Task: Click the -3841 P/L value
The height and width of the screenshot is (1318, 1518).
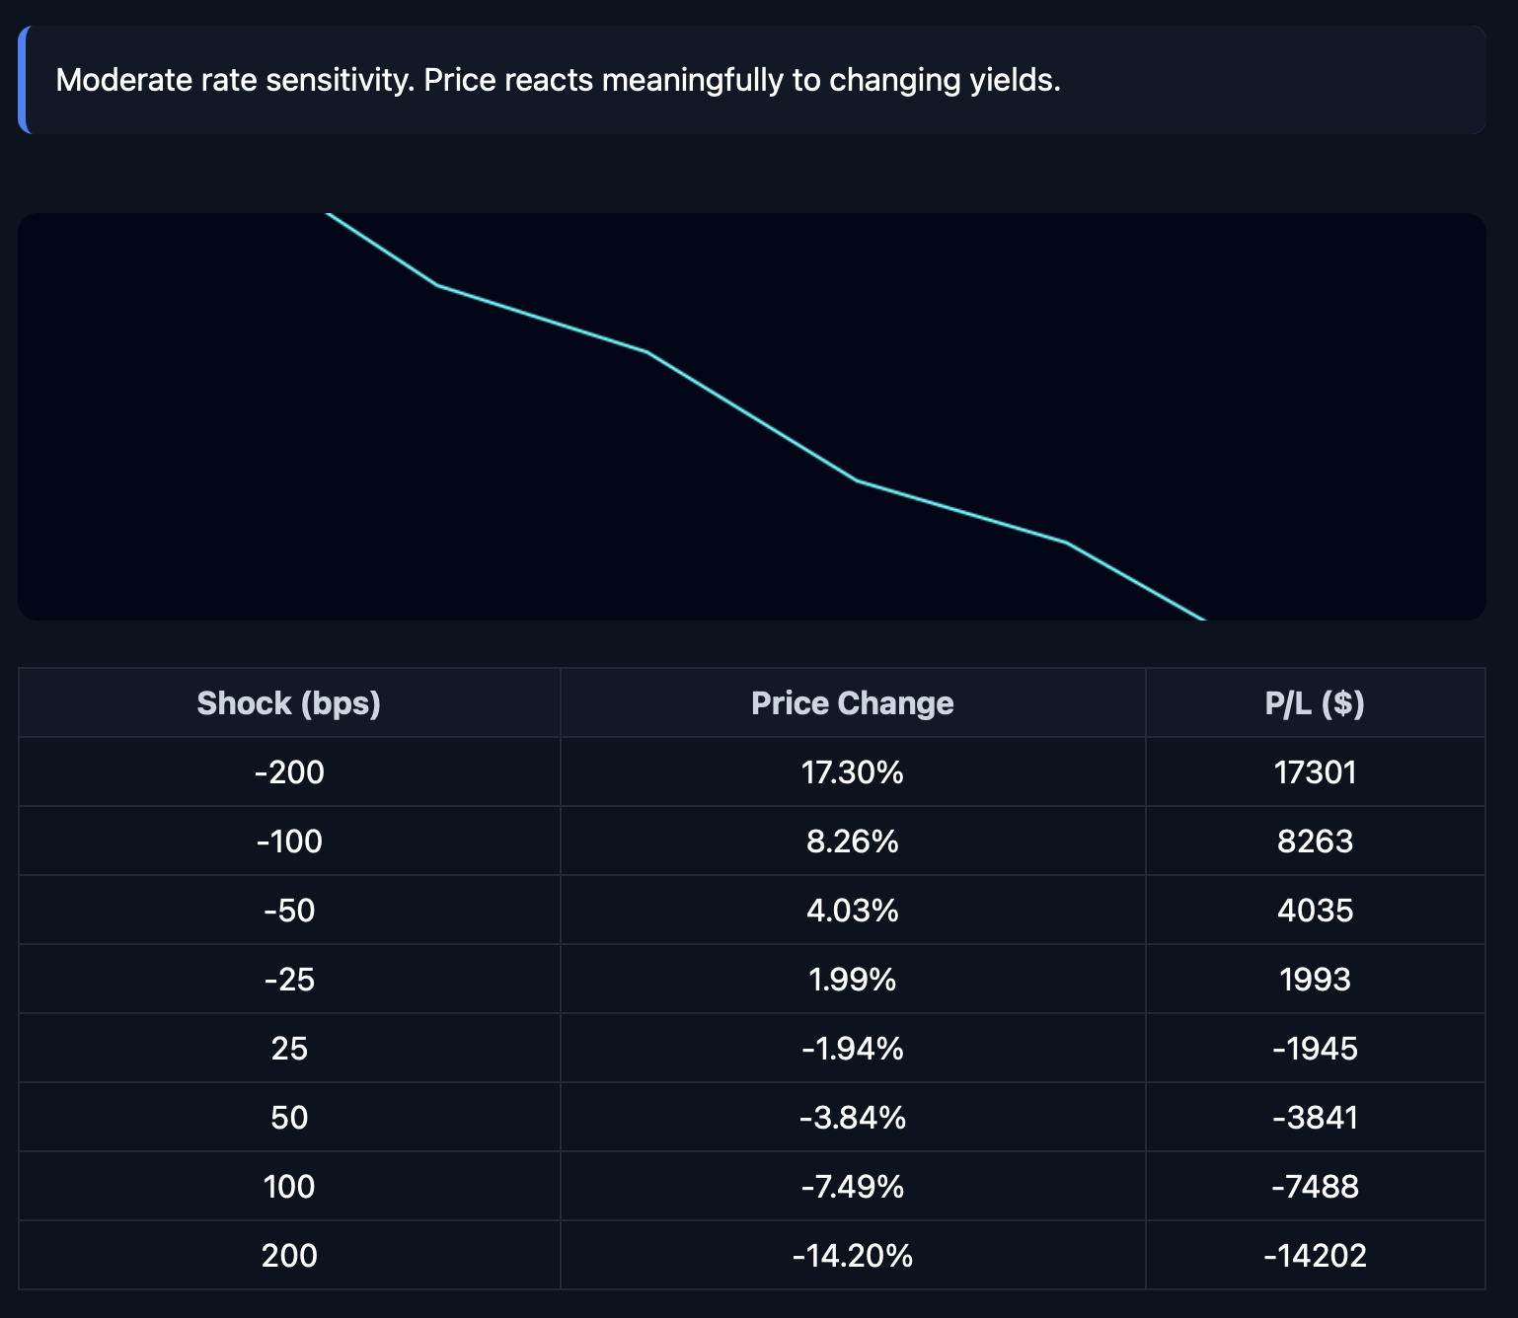Action: [x=1314, y=1118]
